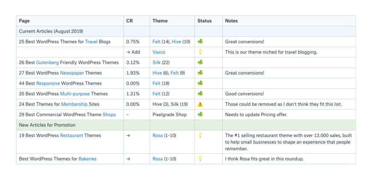The width and height of the screenshot is (372, 180).
Task: Click the clover icon in the Newspaper row
Action: [x=200, y=73]
